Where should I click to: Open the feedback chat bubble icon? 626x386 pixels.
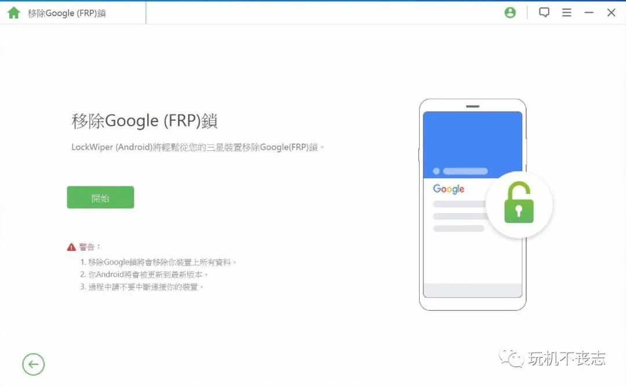click(x=544, y=12)
